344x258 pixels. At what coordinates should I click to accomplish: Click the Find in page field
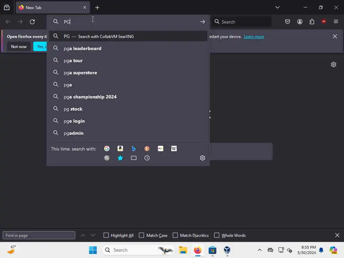point(39,235)
